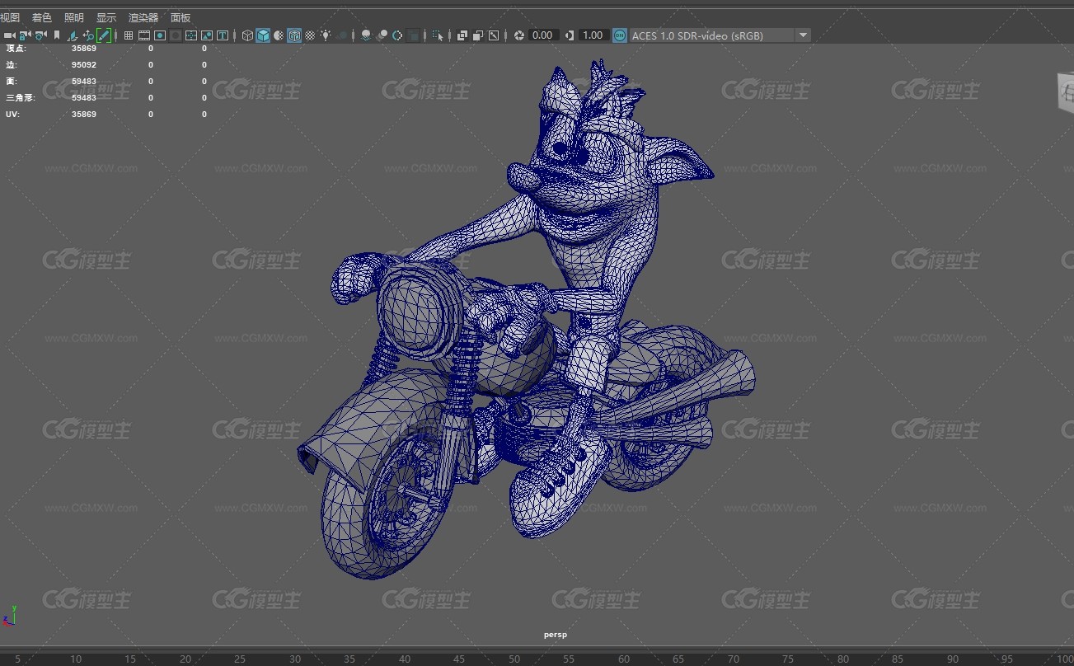The image size is (1074, 666).
Task: Click triangle count in 三角形 row
Action: 84,98
